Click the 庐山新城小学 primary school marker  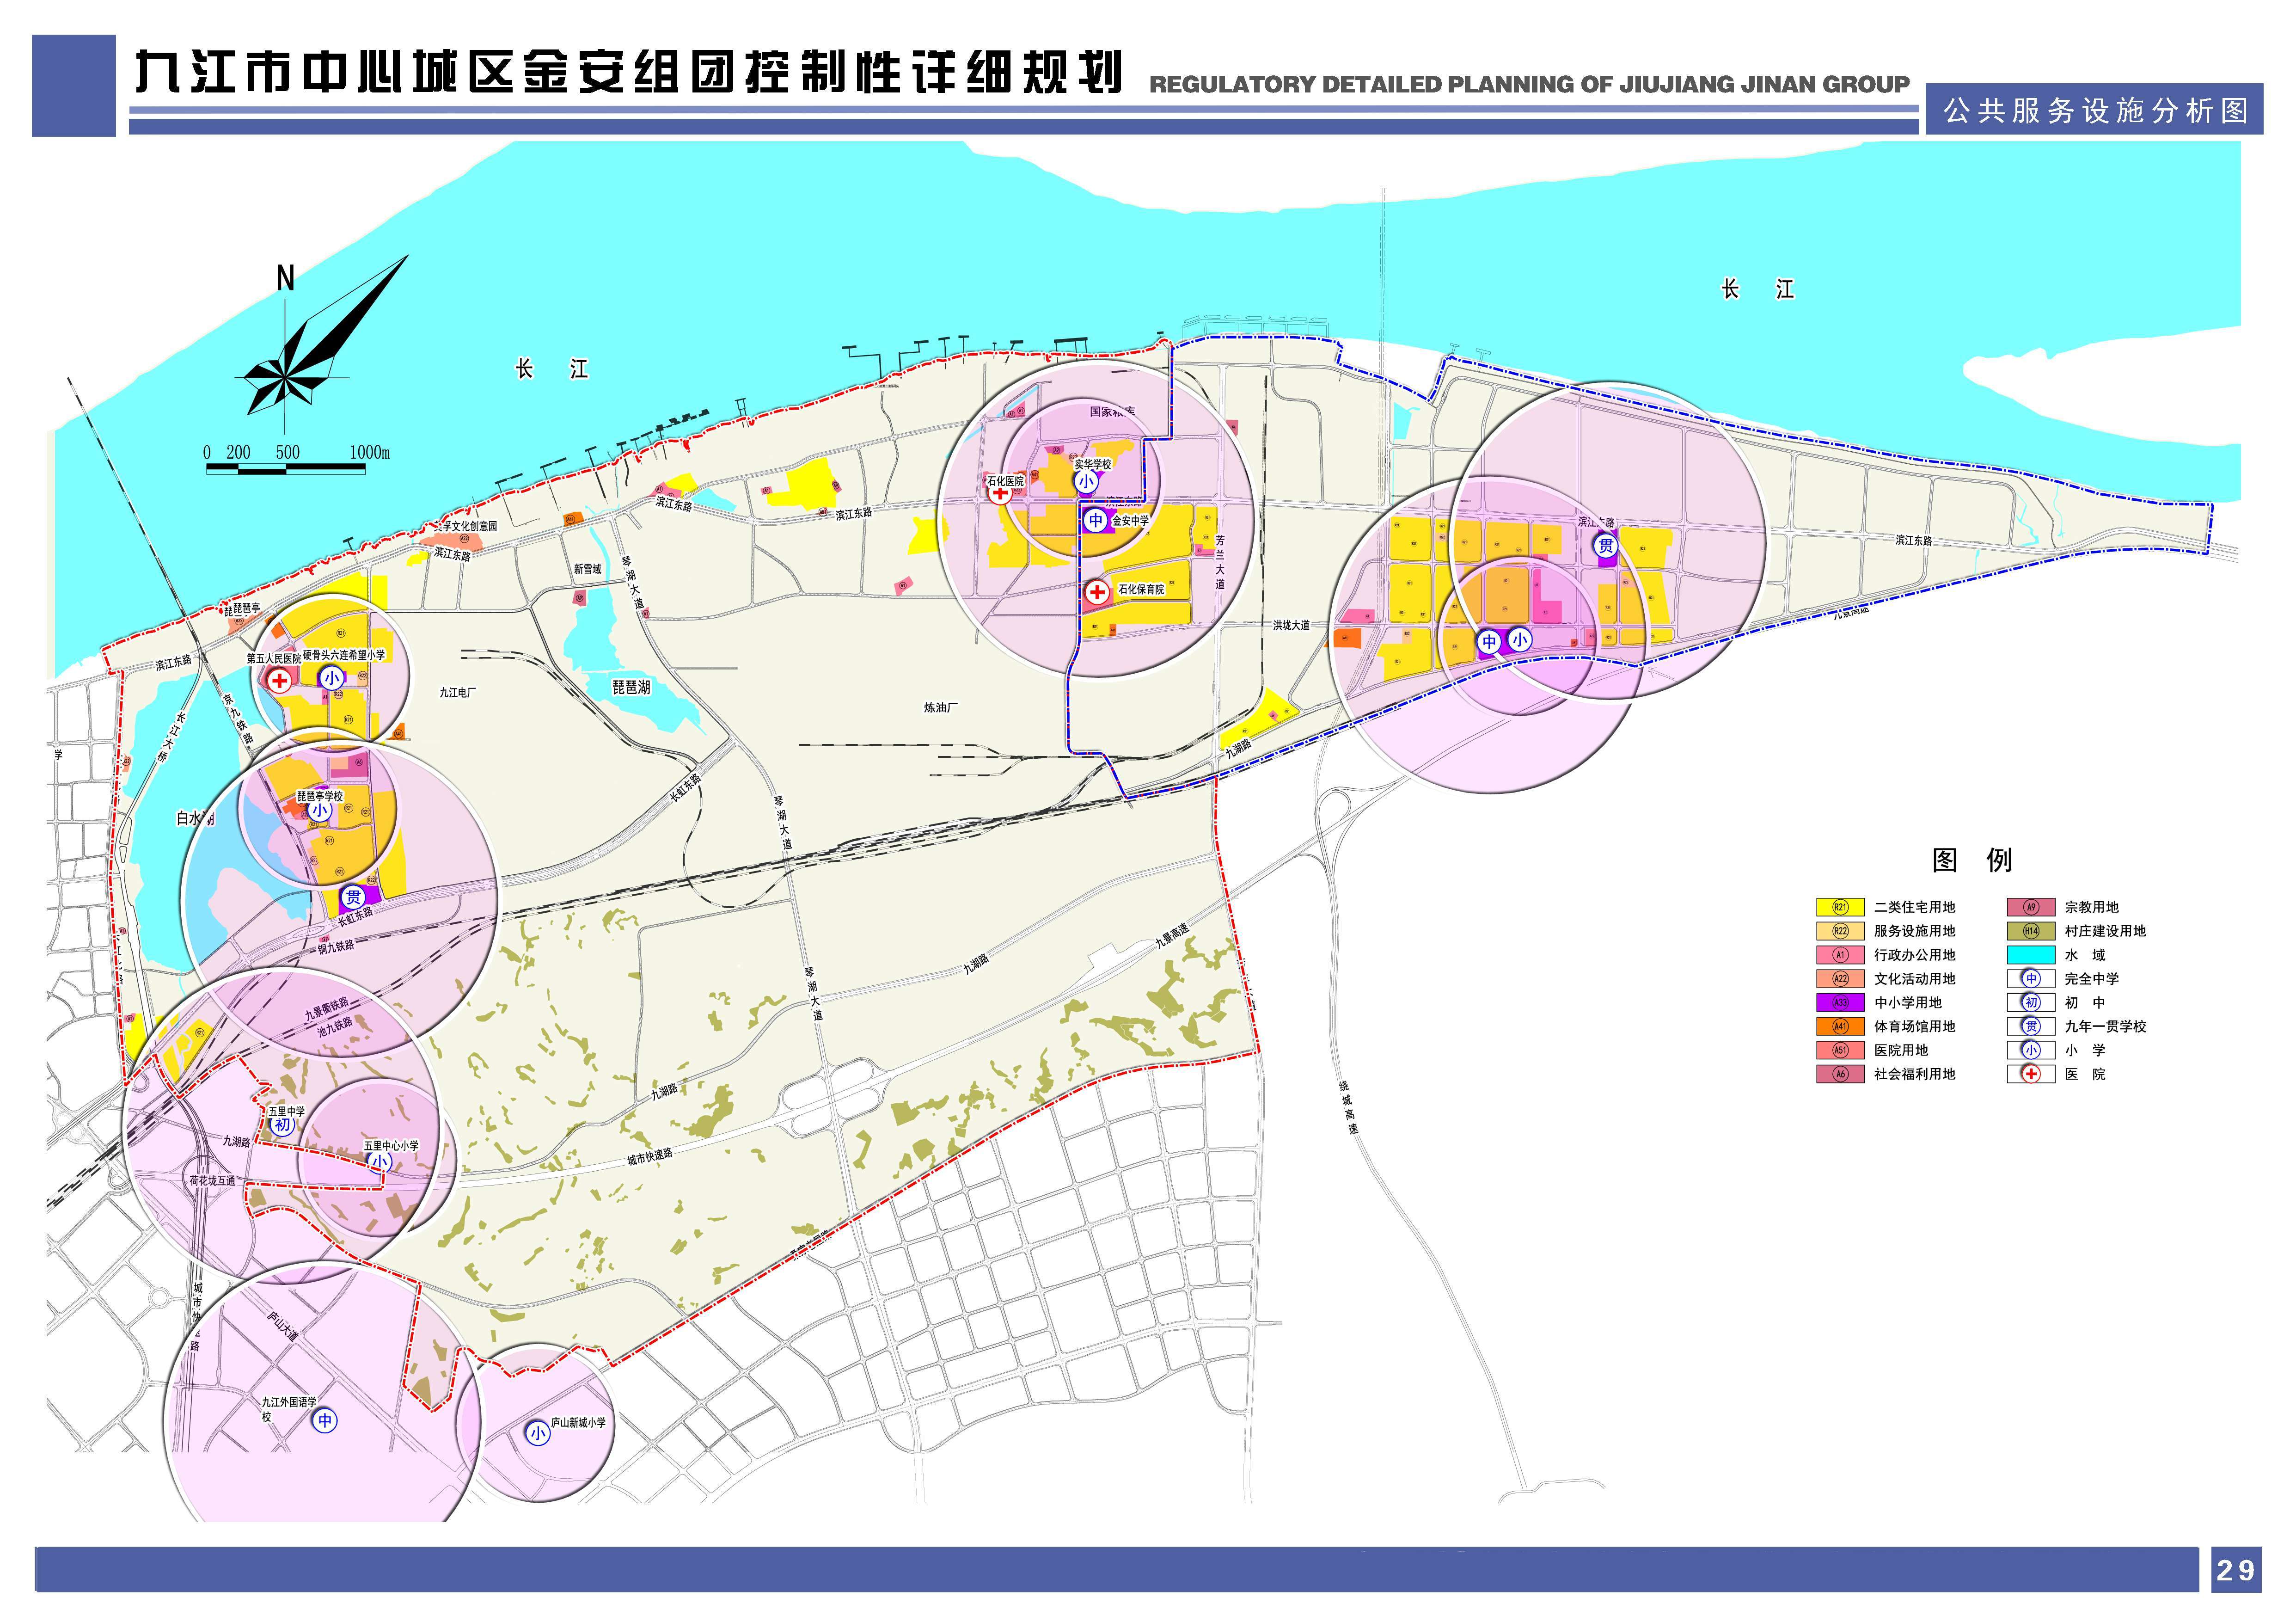[538, 1434]
